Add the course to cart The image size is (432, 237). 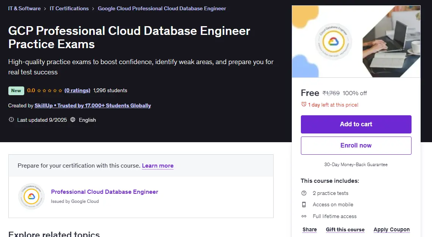[356, 124]
